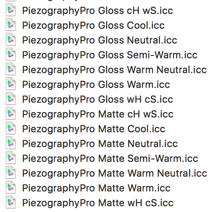Image resolution: width=221 pixels, height=212 pixels.
Task: Select the PiezographyPro Gloss Cool.icc filename
Action: tap(93, 26)
